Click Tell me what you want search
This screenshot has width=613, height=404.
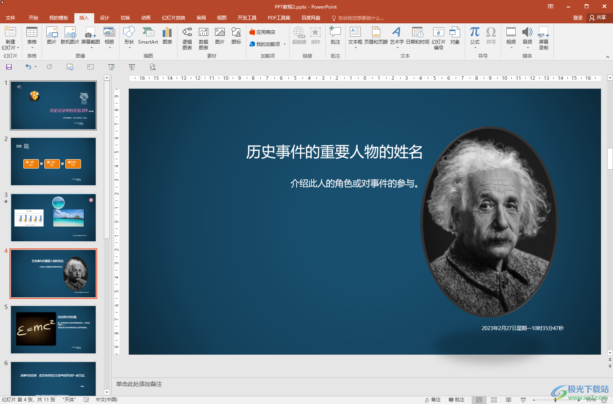pos(358,18)
